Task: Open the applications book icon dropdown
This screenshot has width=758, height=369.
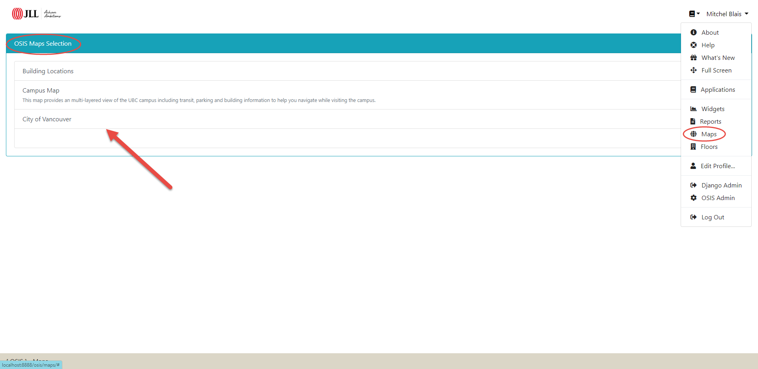Action: [x=694, y=14]
